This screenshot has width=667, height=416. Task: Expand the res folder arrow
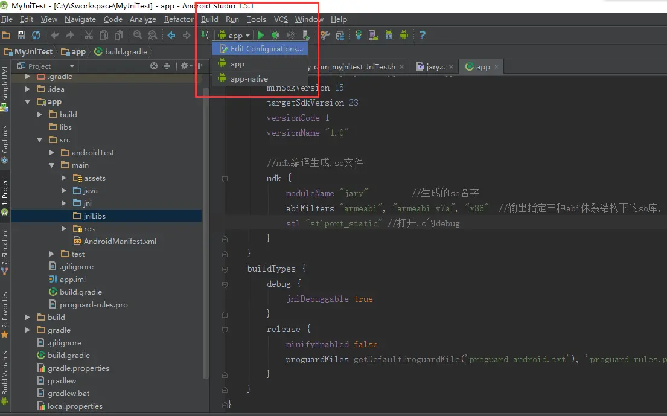[x=64, y=228]
